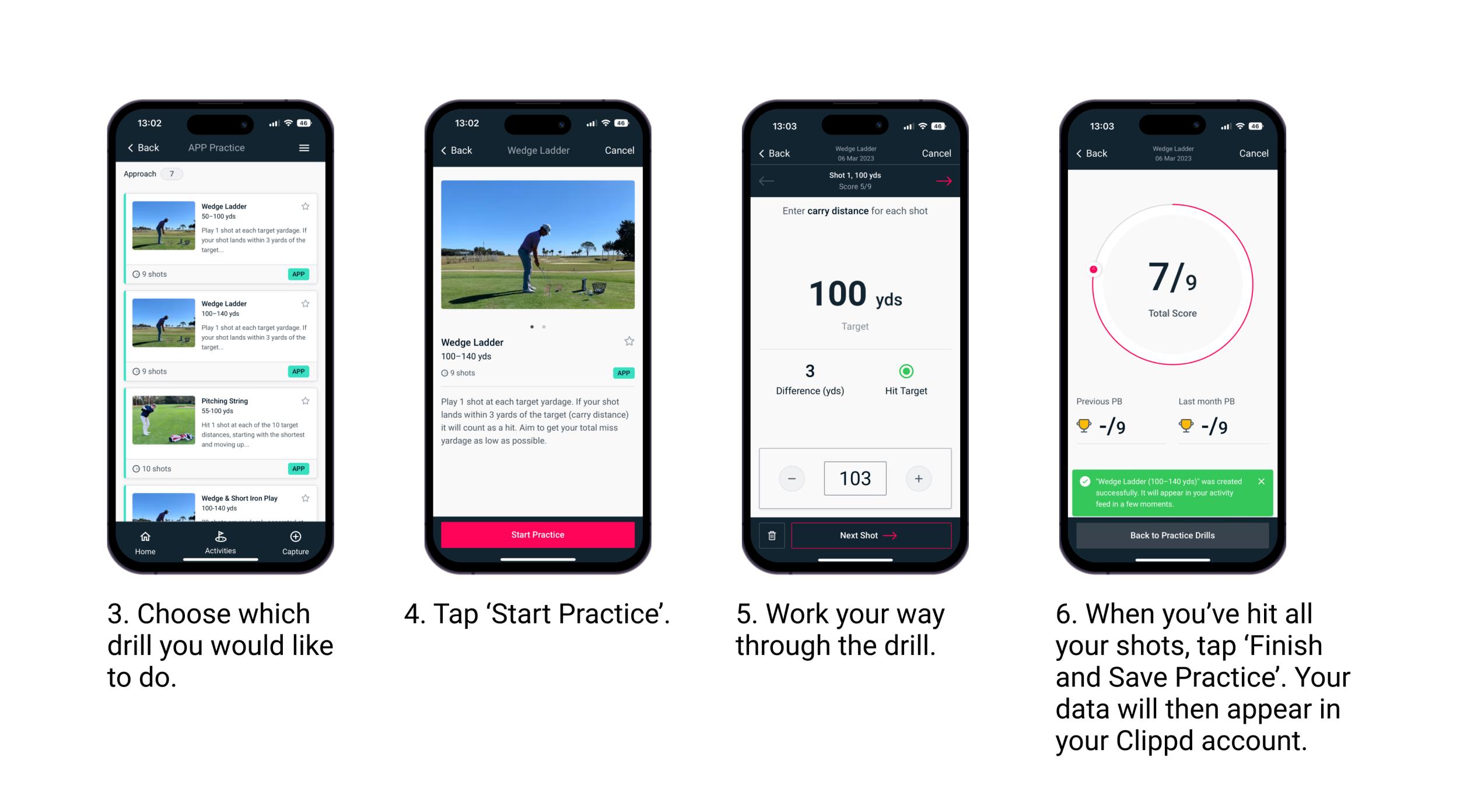
Task: Tap 'Next Shot' to advance drill
Action: point(868,536)
